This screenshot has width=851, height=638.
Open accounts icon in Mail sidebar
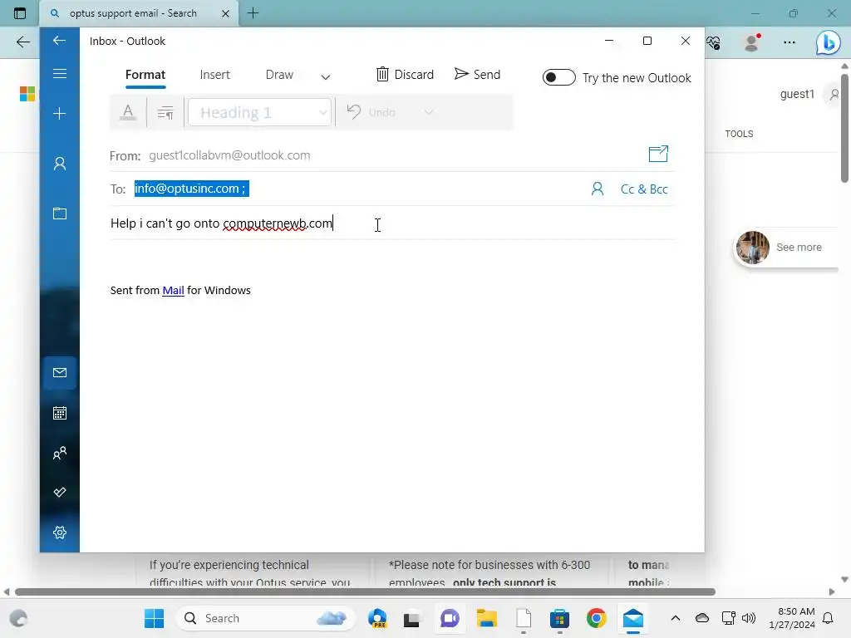[60, 164]
